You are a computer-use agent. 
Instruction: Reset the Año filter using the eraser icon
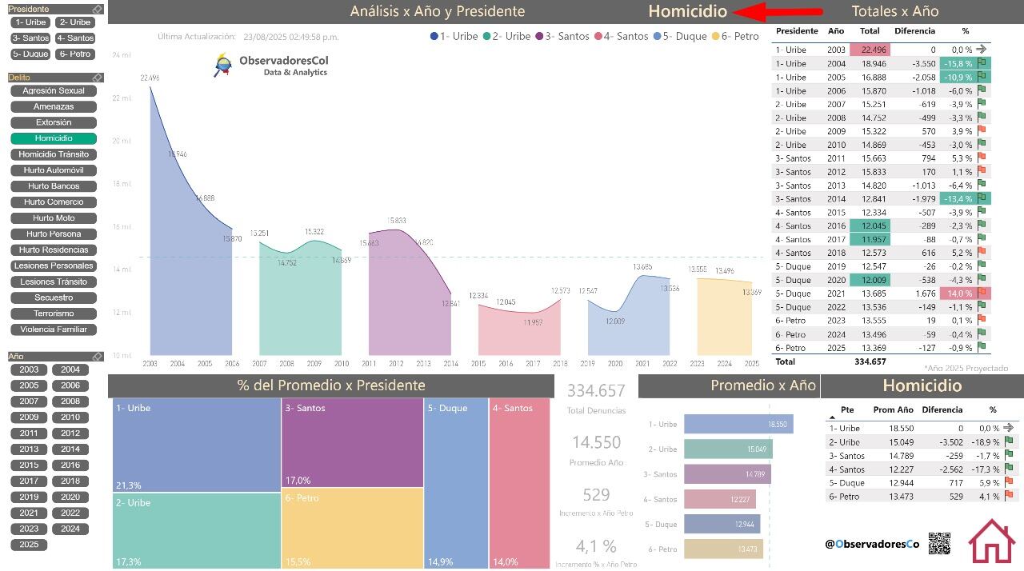click(x=97, y=357)
